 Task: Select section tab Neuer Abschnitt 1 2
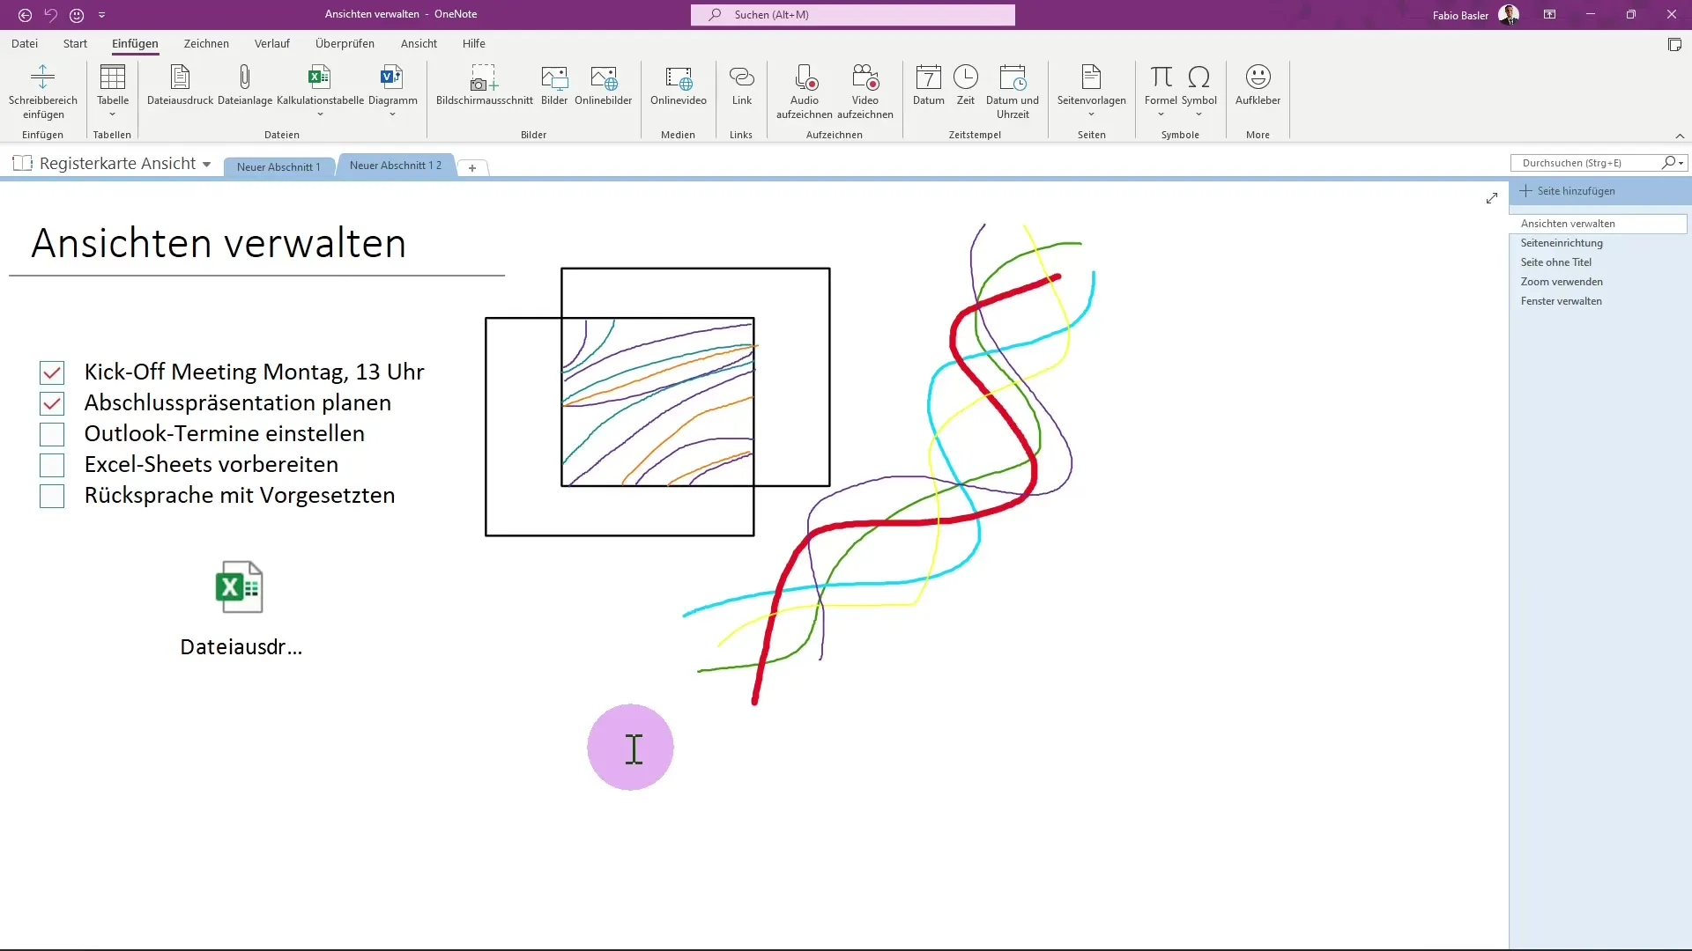(396, 165)
